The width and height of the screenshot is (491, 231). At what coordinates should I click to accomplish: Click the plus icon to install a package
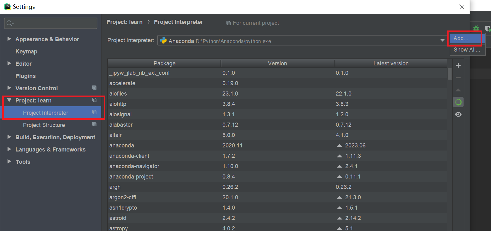458,65
